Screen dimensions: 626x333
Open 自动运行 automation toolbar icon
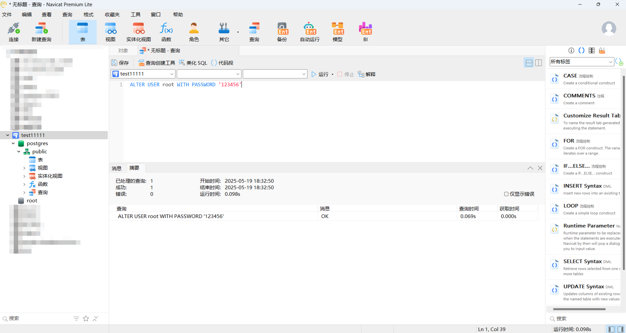tap(310, 32)
